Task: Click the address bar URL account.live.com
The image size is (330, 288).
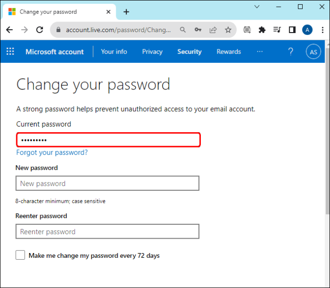Action: pyautogui.click(x=118, y=30)
